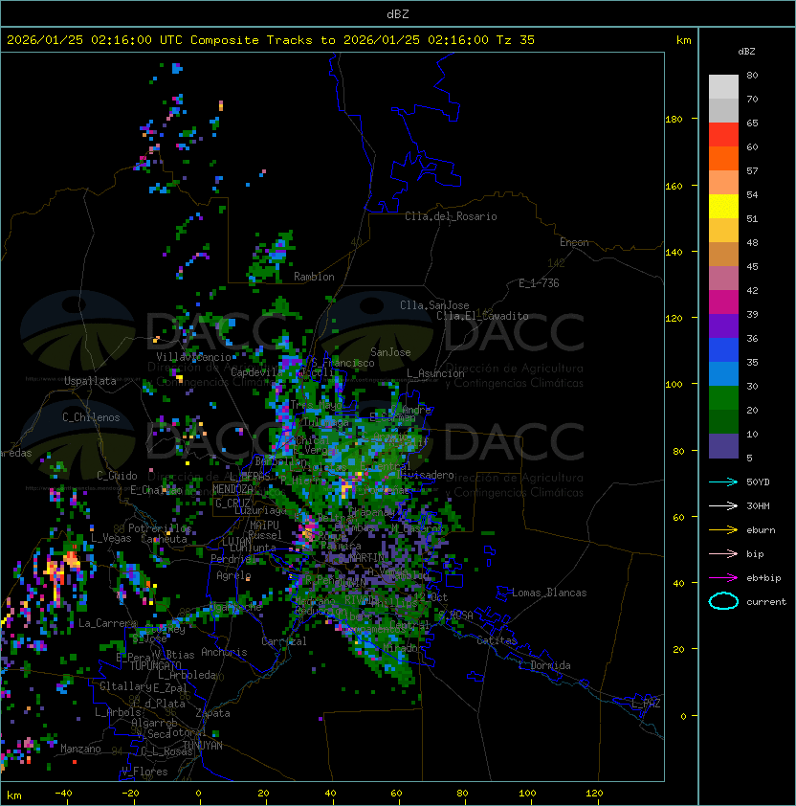
Task: Click the 'MENDOZA' city label
Action: [232, 489]
